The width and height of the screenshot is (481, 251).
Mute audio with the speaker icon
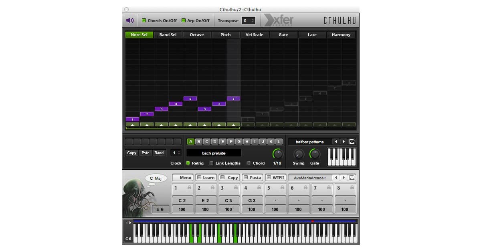point(129,20)
